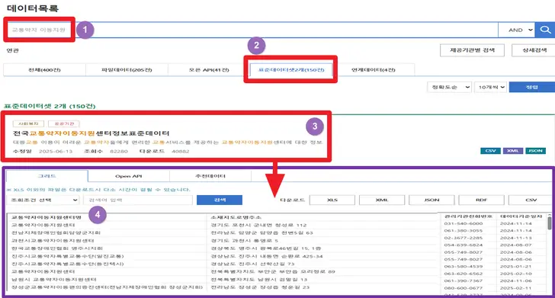Click address cell 전라남도 담양군 담양읍 천변5길 63

261,233
